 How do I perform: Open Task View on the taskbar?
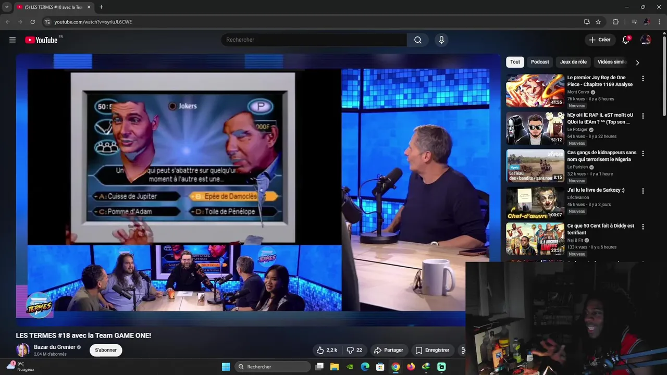[319, 367]
